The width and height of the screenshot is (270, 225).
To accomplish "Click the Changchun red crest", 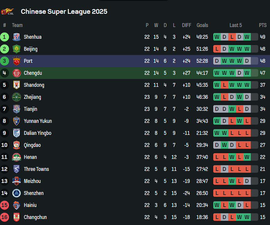I will pos(17,217).
